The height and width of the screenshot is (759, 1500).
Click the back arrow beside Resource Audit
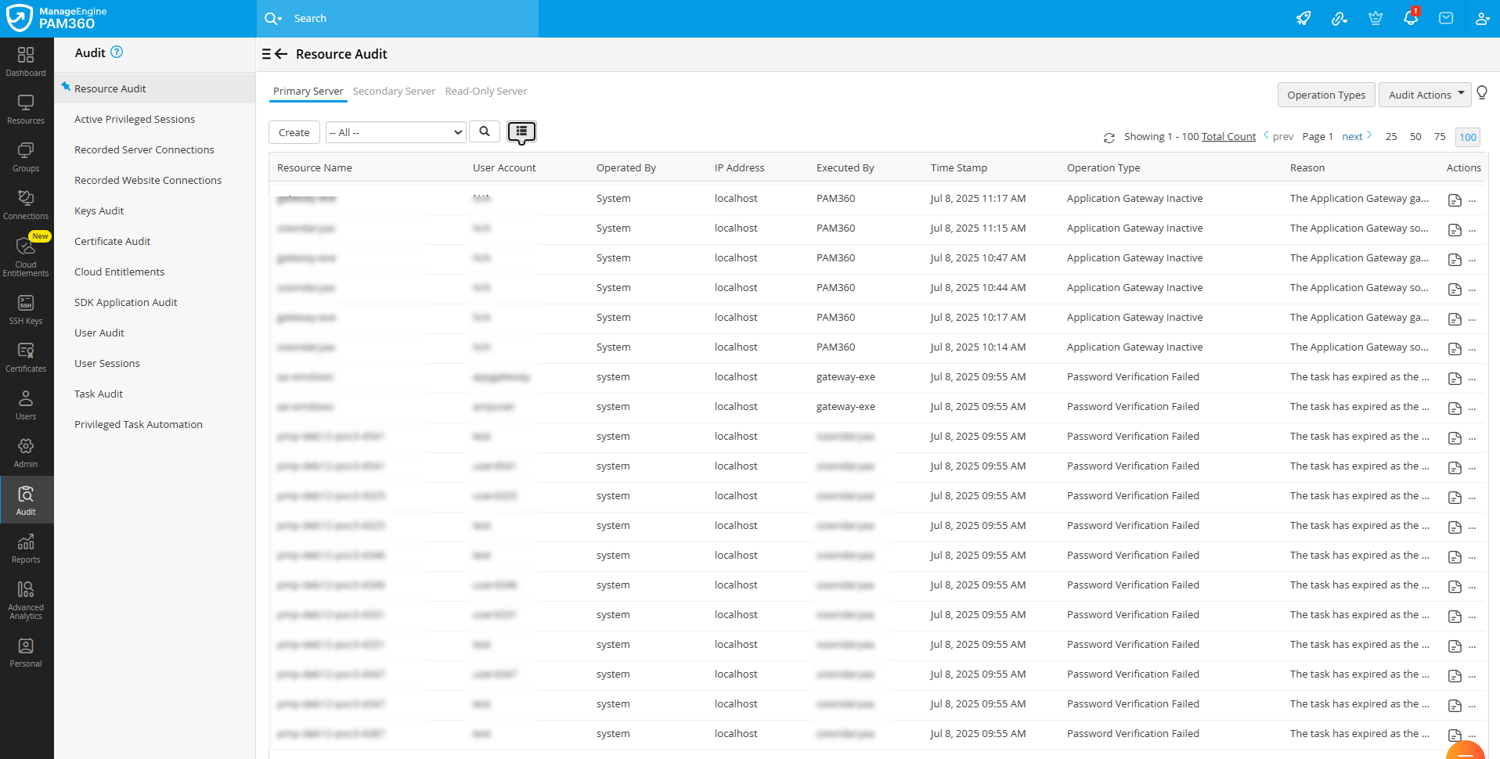[281, 54]
